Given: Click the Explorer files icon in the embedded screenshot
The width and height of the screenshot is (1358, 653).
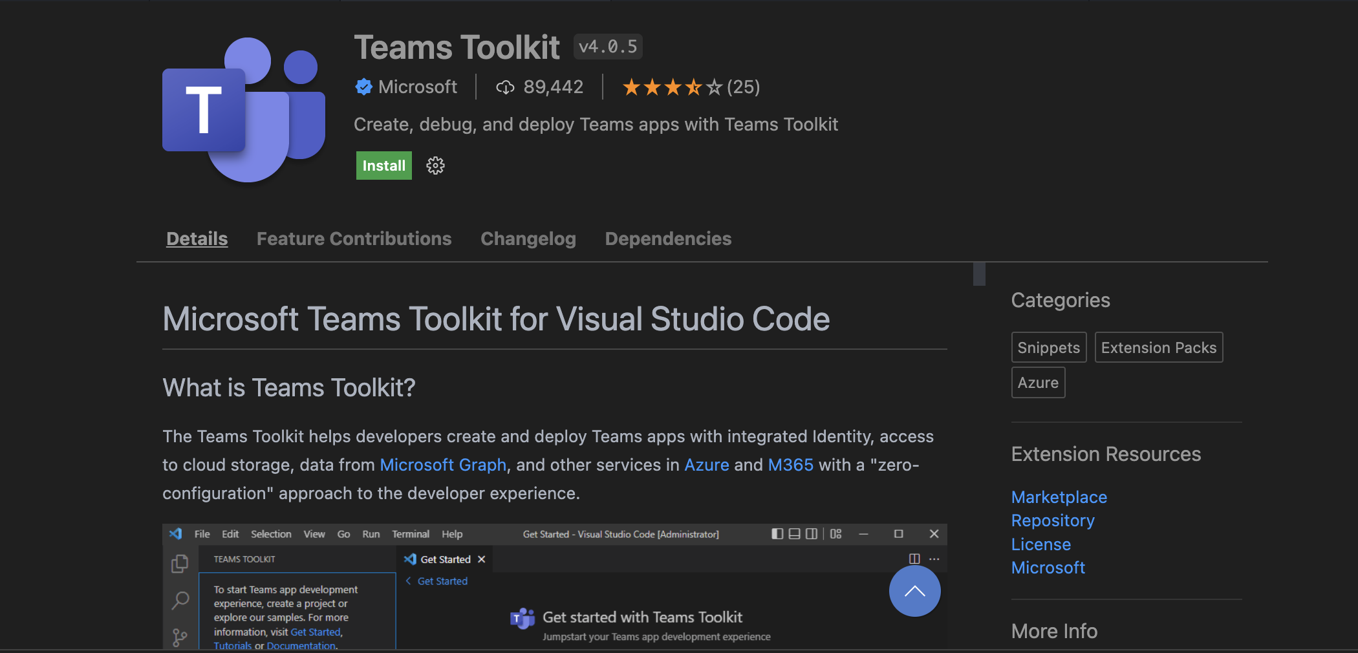Looking at the screenshot, I should pyautogui.click(x=180, y=564).
